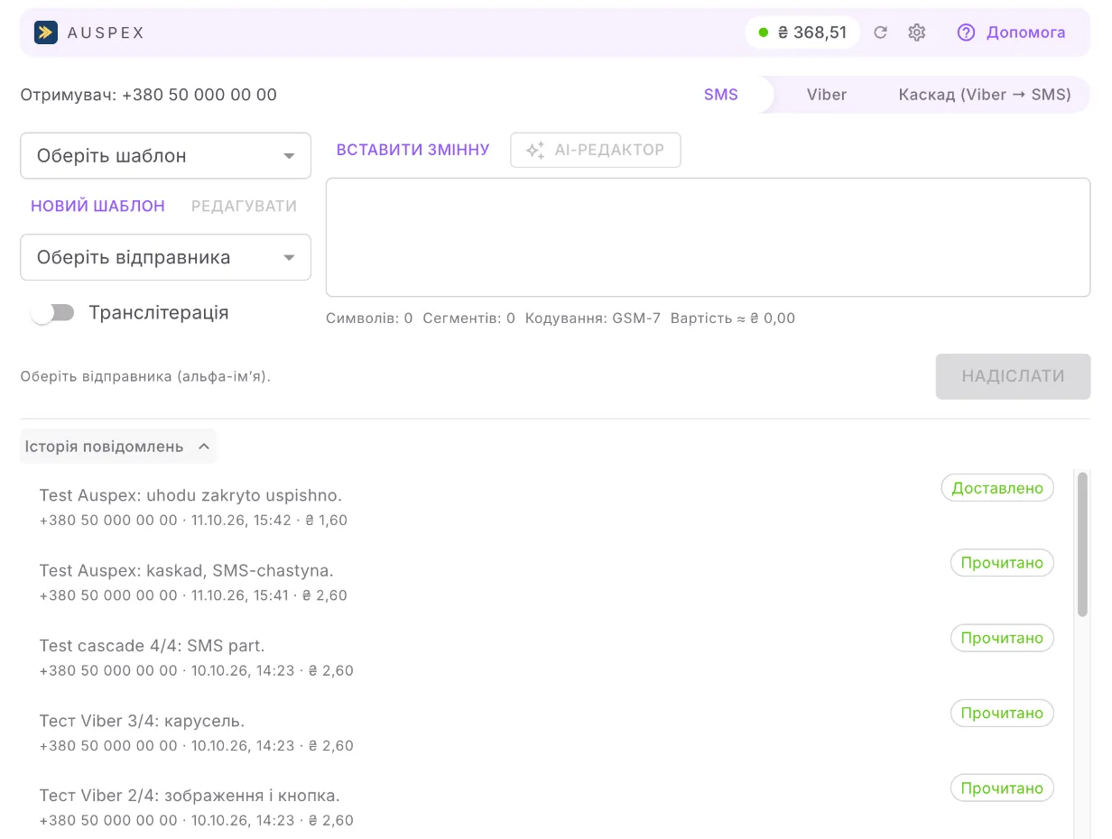Image resolution: width=1112 pixels, height=839 pixels.
Task: Refresh the balance with the reload icon
Action: (881, 32)
